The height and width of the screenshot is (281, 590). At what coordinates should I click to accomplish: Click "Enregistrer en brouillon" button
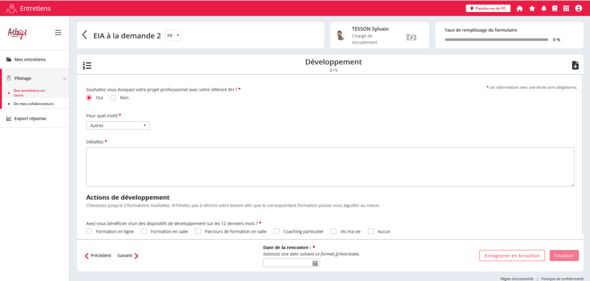(512, 256)
